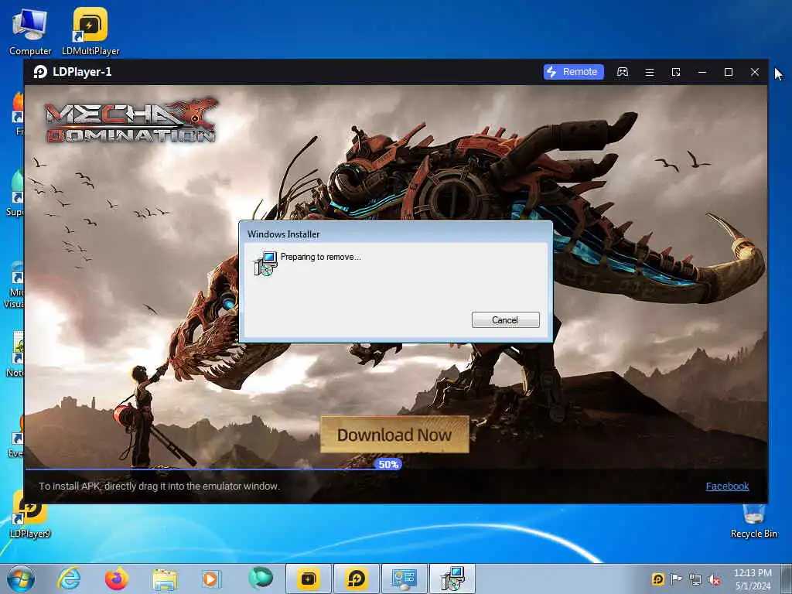The image size is (792, 594).
Task: Click the Windows Installer package icon in dialog
Action: tap(265, 263)
